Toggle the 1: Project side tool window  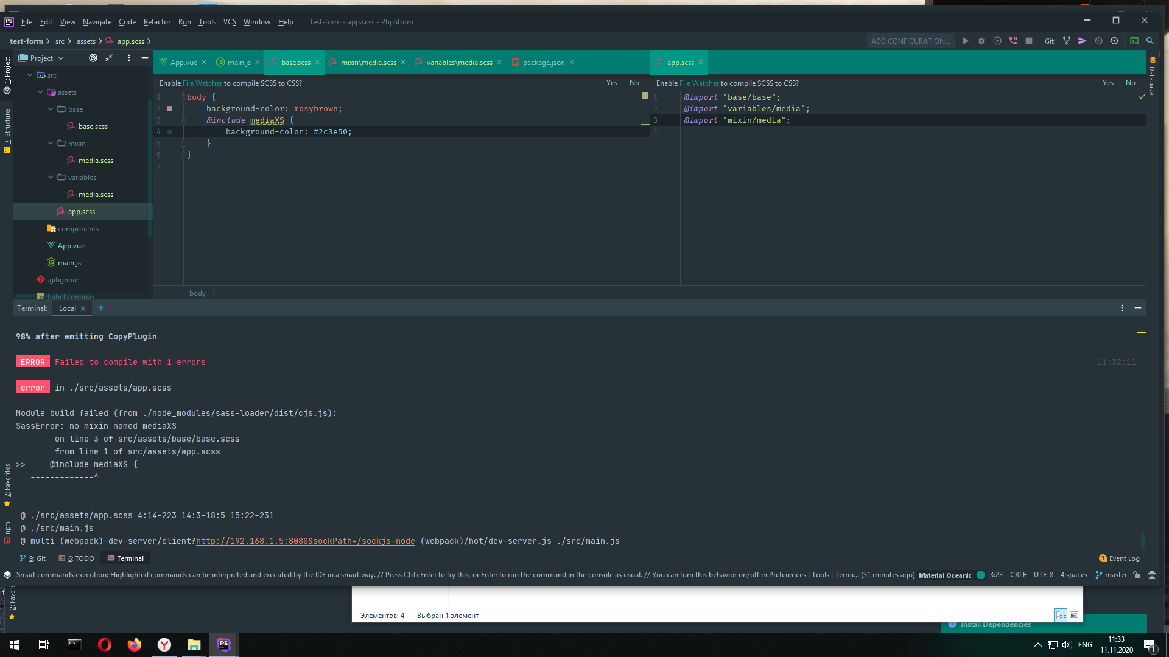[x=7, y=75]
